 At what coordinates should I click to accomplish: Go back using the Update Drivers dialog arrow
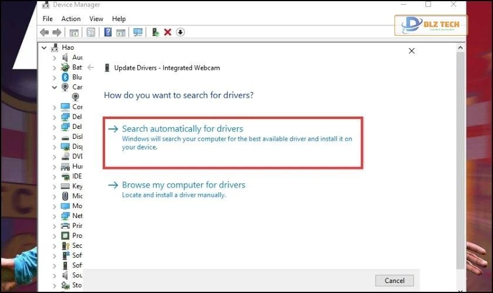click(91, 68)
